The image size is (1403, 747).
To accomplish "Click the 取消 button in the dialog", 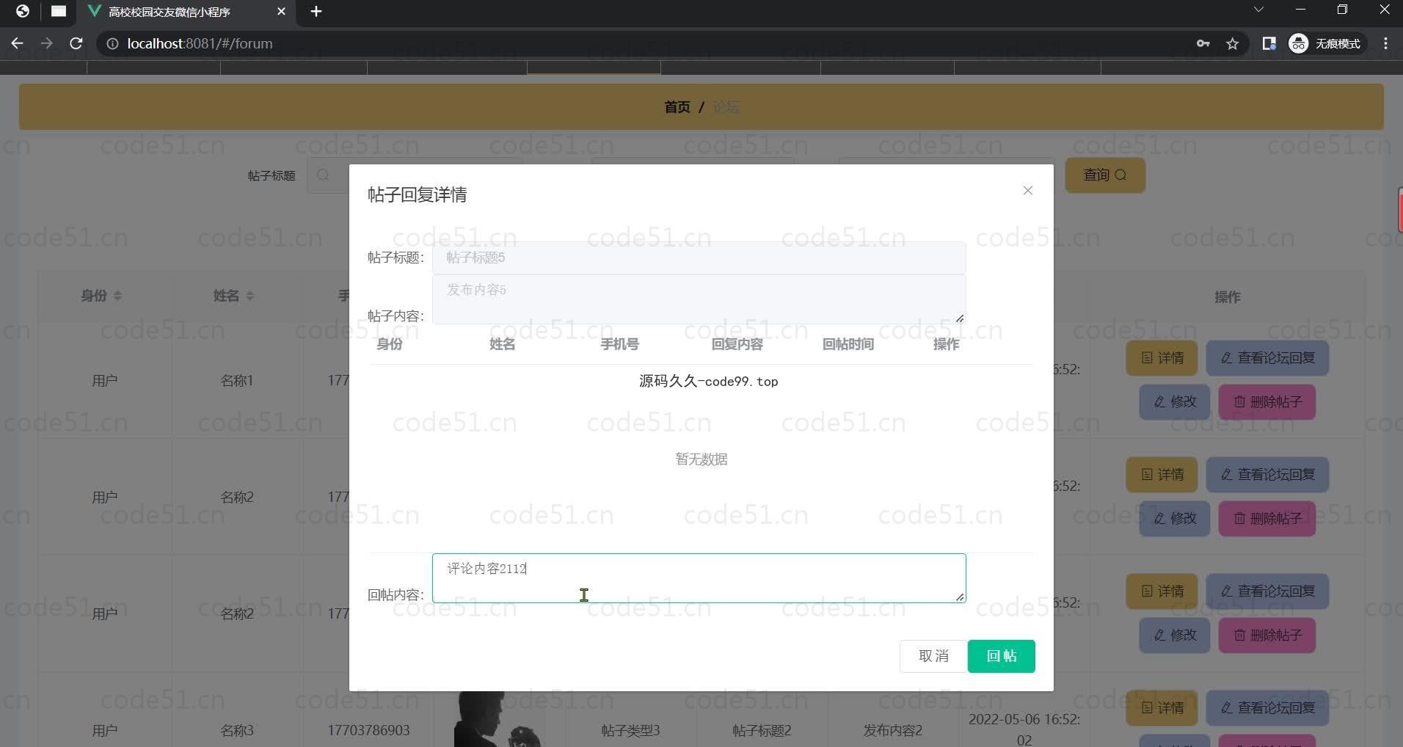I will click(x=933, y=656).
